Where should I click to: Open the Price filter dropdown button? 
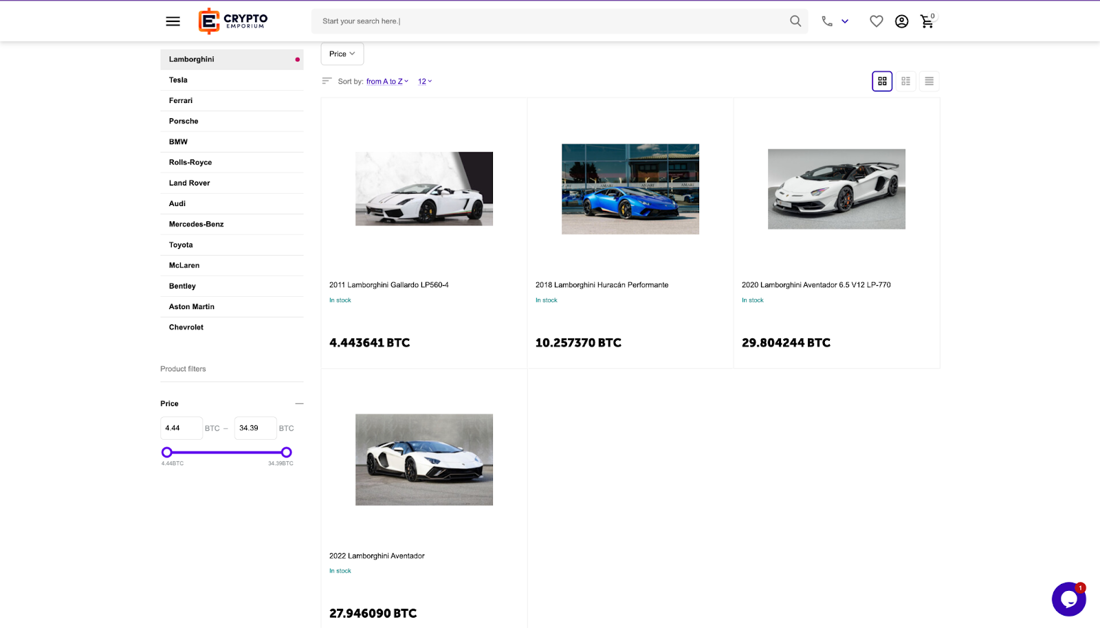click(x=342, y=54)
